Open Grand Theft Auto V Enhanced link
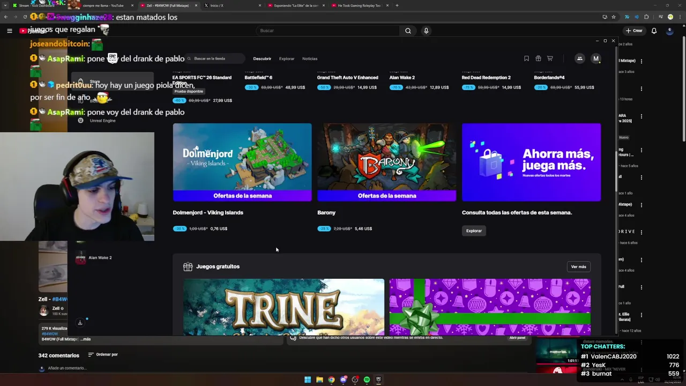686x386 pixels. click(347, 77)
